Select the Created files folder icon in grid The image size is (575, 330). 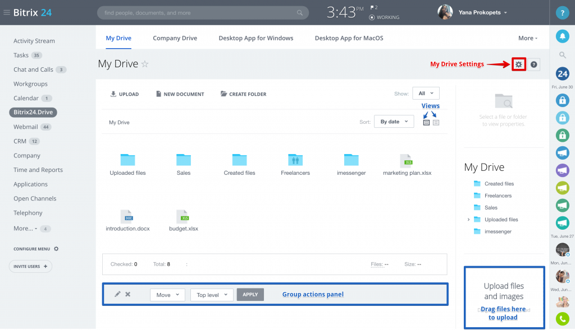pyautogui.click(x=239, y=160)
